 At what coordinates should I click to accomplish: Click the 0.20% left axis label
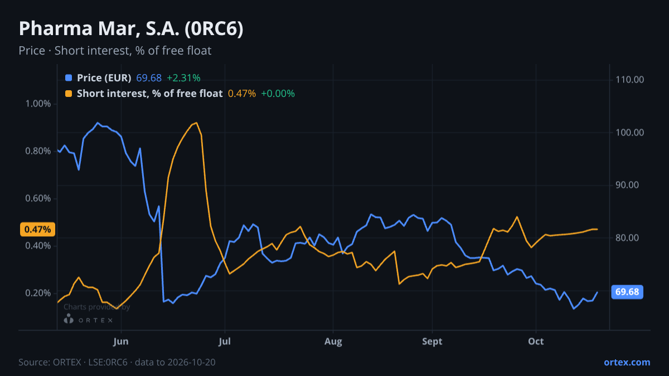(x=38, y=293)
